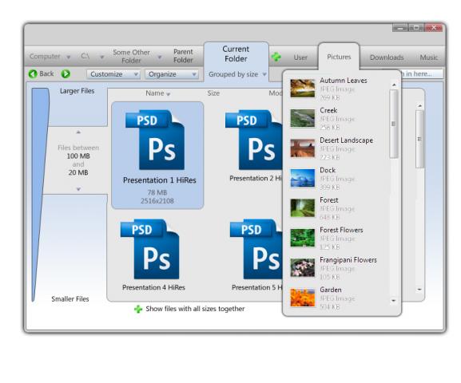Expand Computer breadcrumb dropdown arrow
The width and height of the screenshot is (461, 383).
[x=69, y=57]
